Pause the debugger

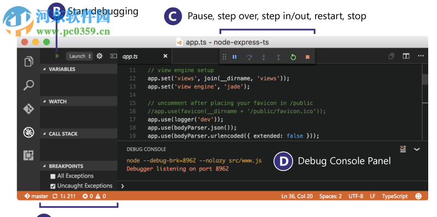(234, 57)
